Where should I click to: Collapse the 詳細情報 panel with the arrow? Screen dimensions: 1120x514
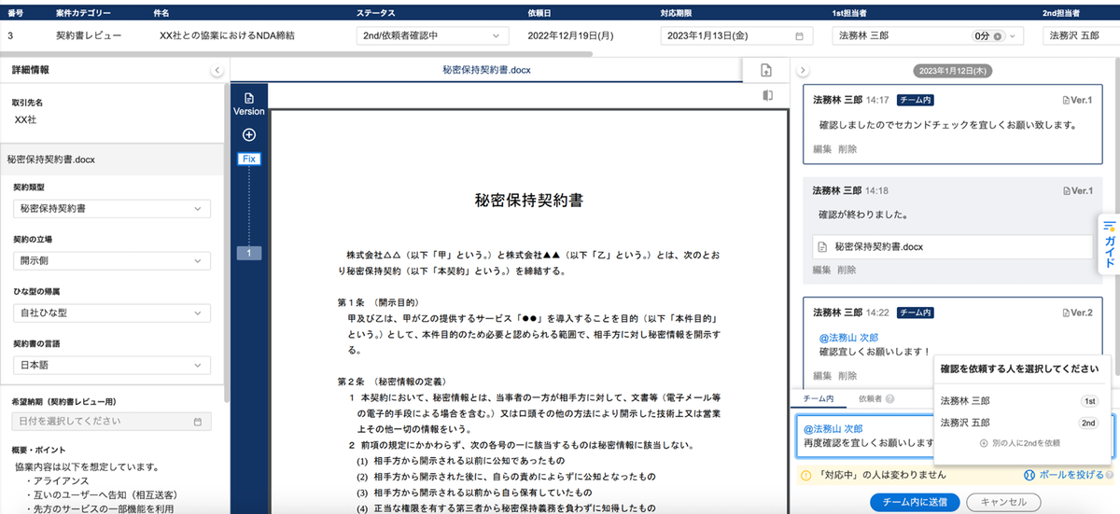pyautogui.click(x=217, y=70)
